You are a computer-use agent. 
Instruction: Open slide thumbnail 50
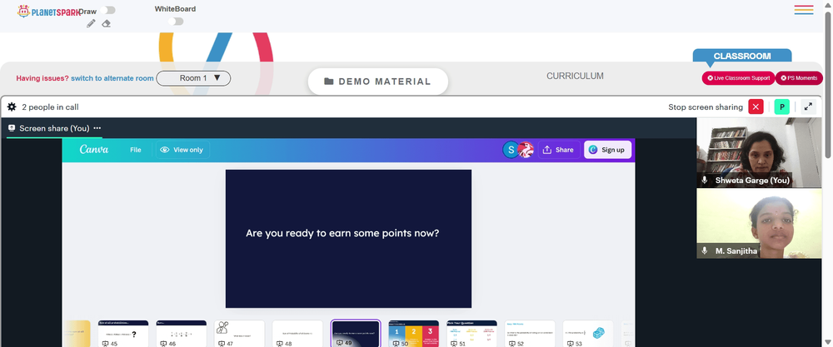pos(414,333)
